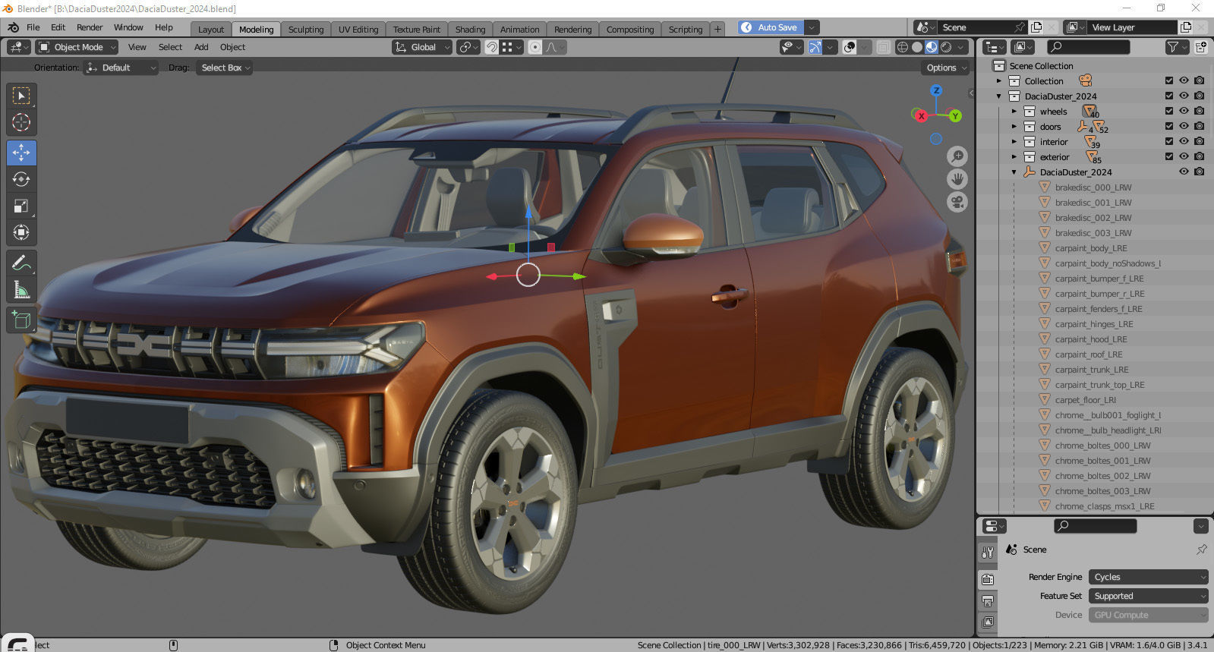Open the Render menu
Viewport: 1214px width, 652px height.
90,27
